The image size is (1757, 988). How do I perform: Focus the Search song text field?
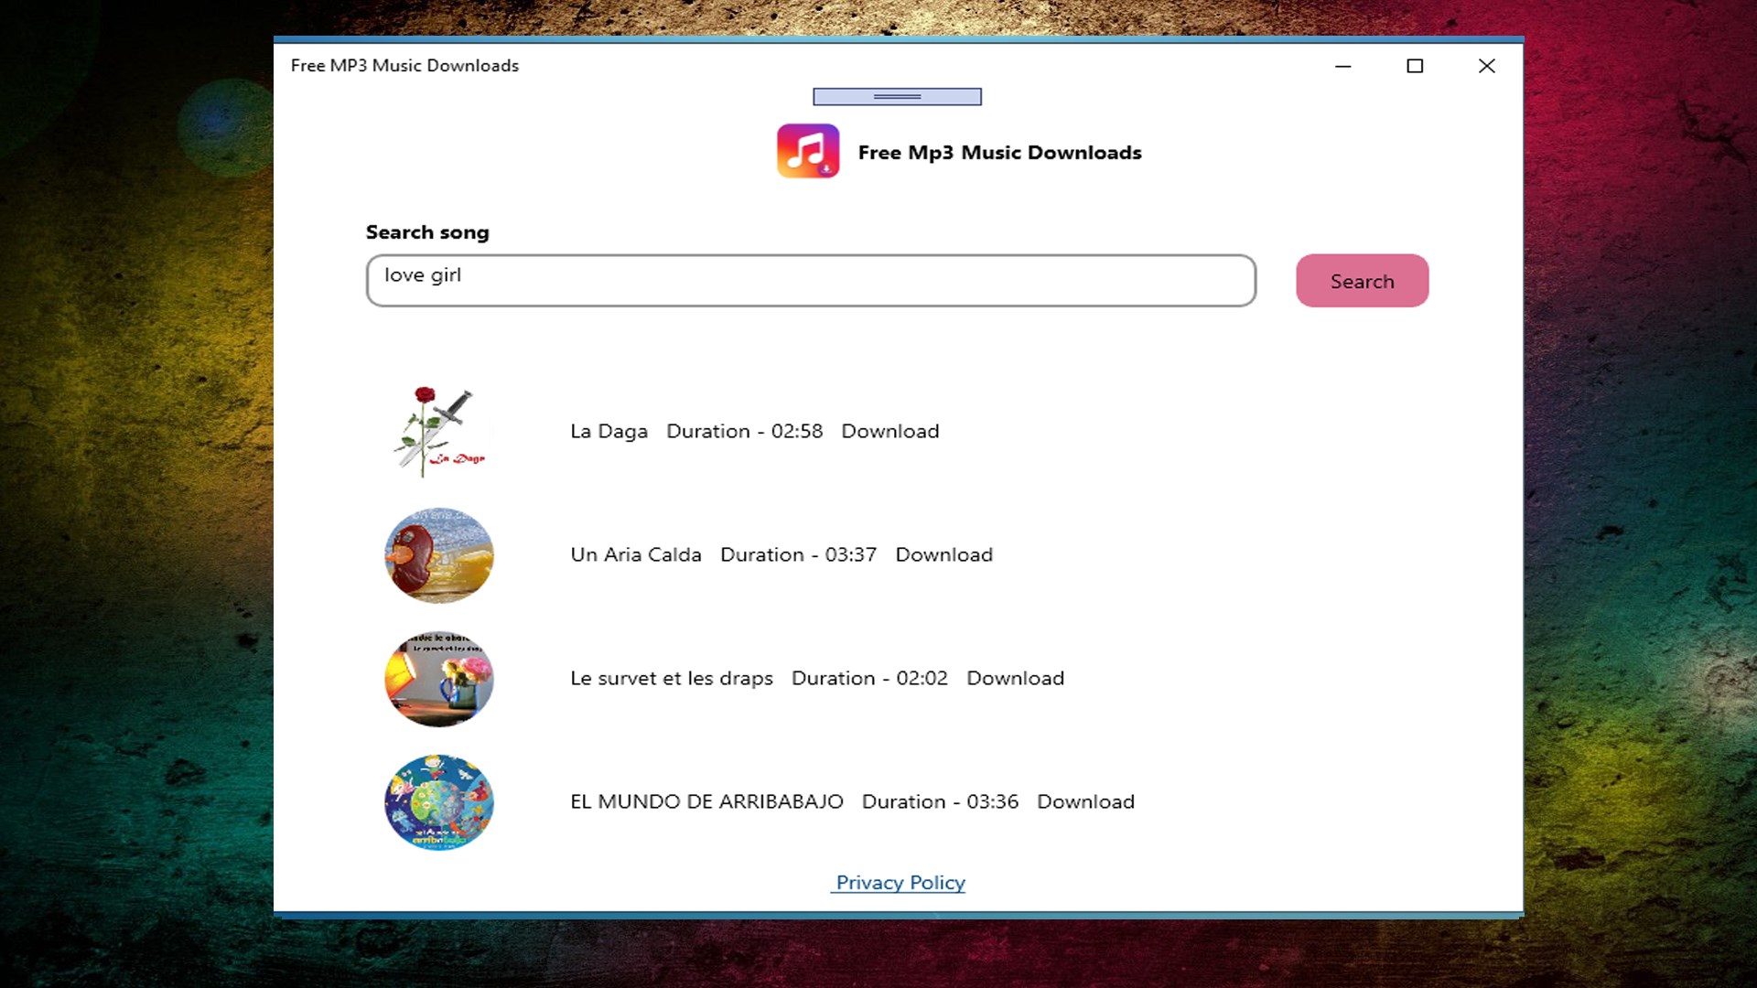810,280
